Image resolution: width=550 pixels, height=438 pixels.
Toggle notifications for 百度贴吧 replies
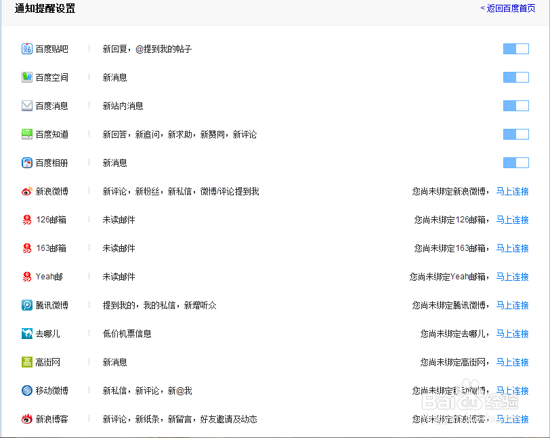pos(516,49)
